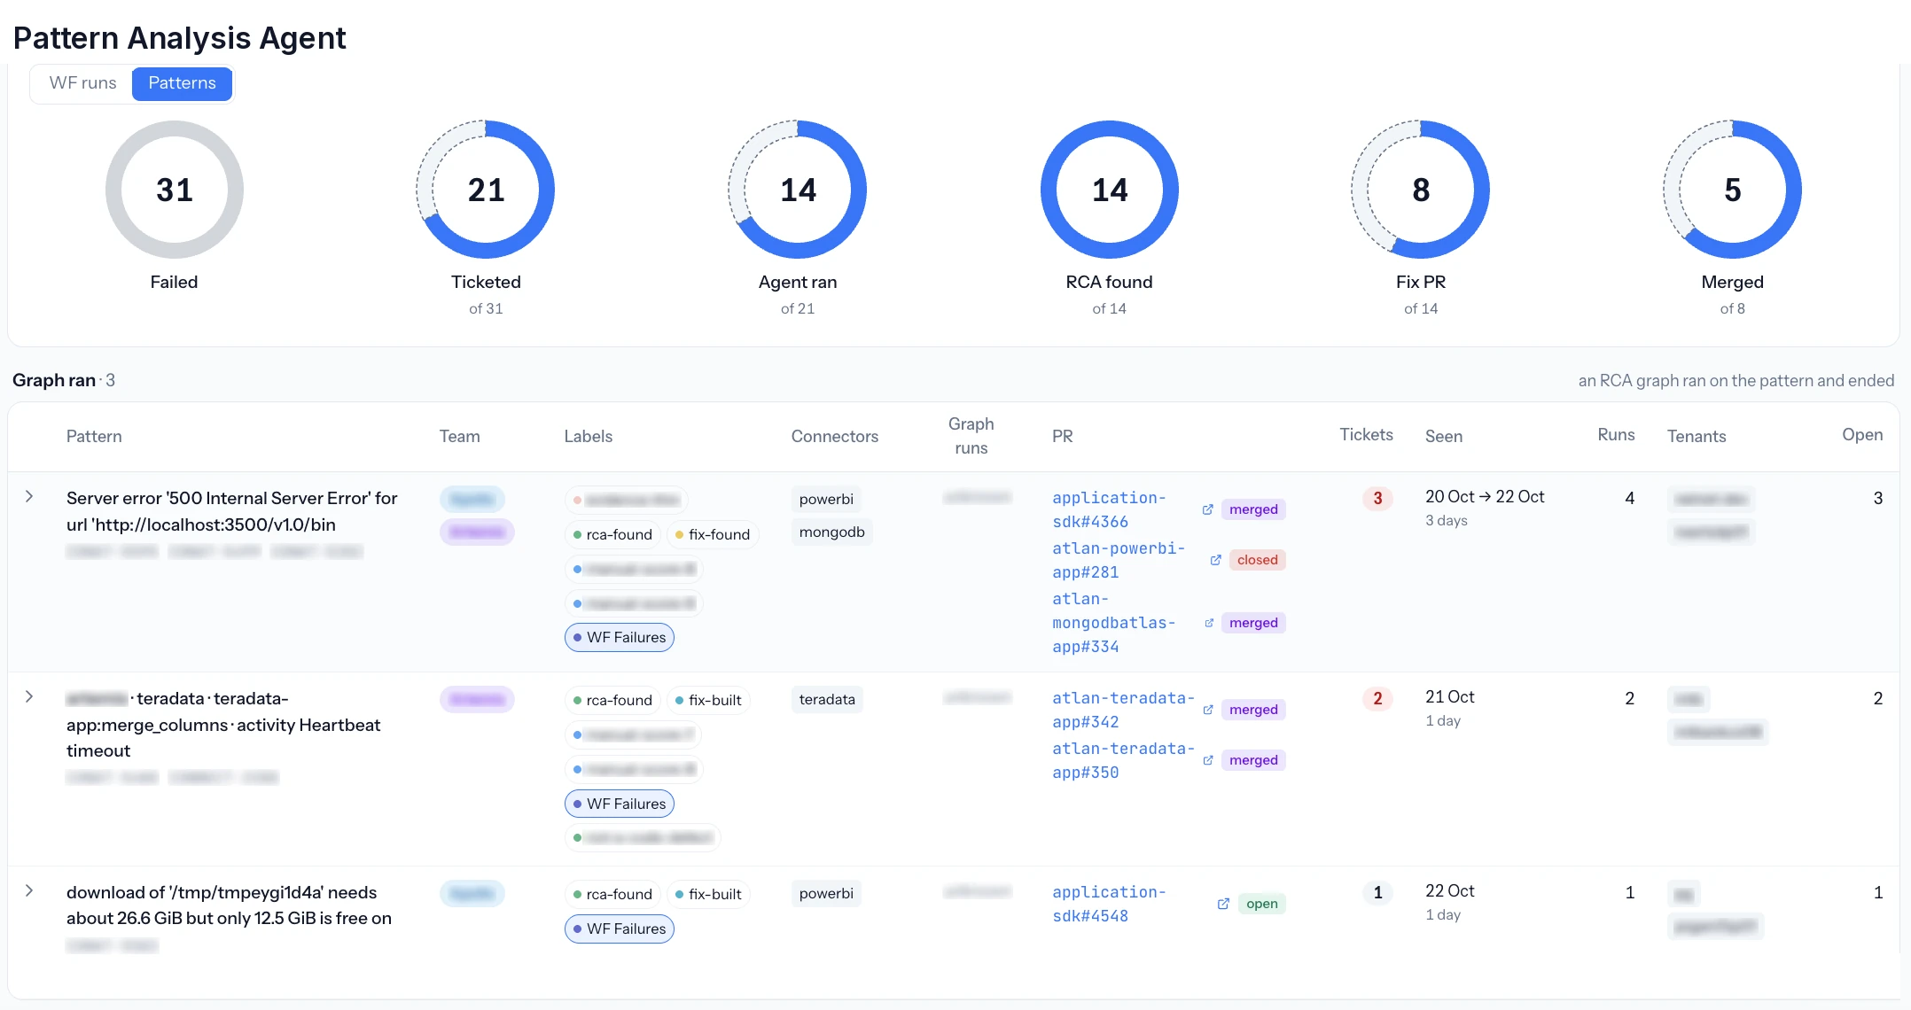
Task: Click the WF Failures label in teradata row
Action: [620, 804]
